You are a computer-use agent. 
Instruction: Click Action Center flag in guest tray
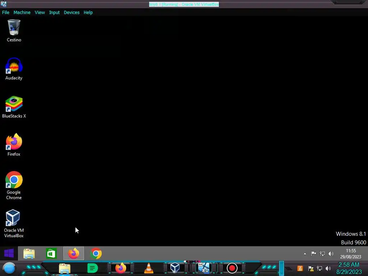(313, 253)
